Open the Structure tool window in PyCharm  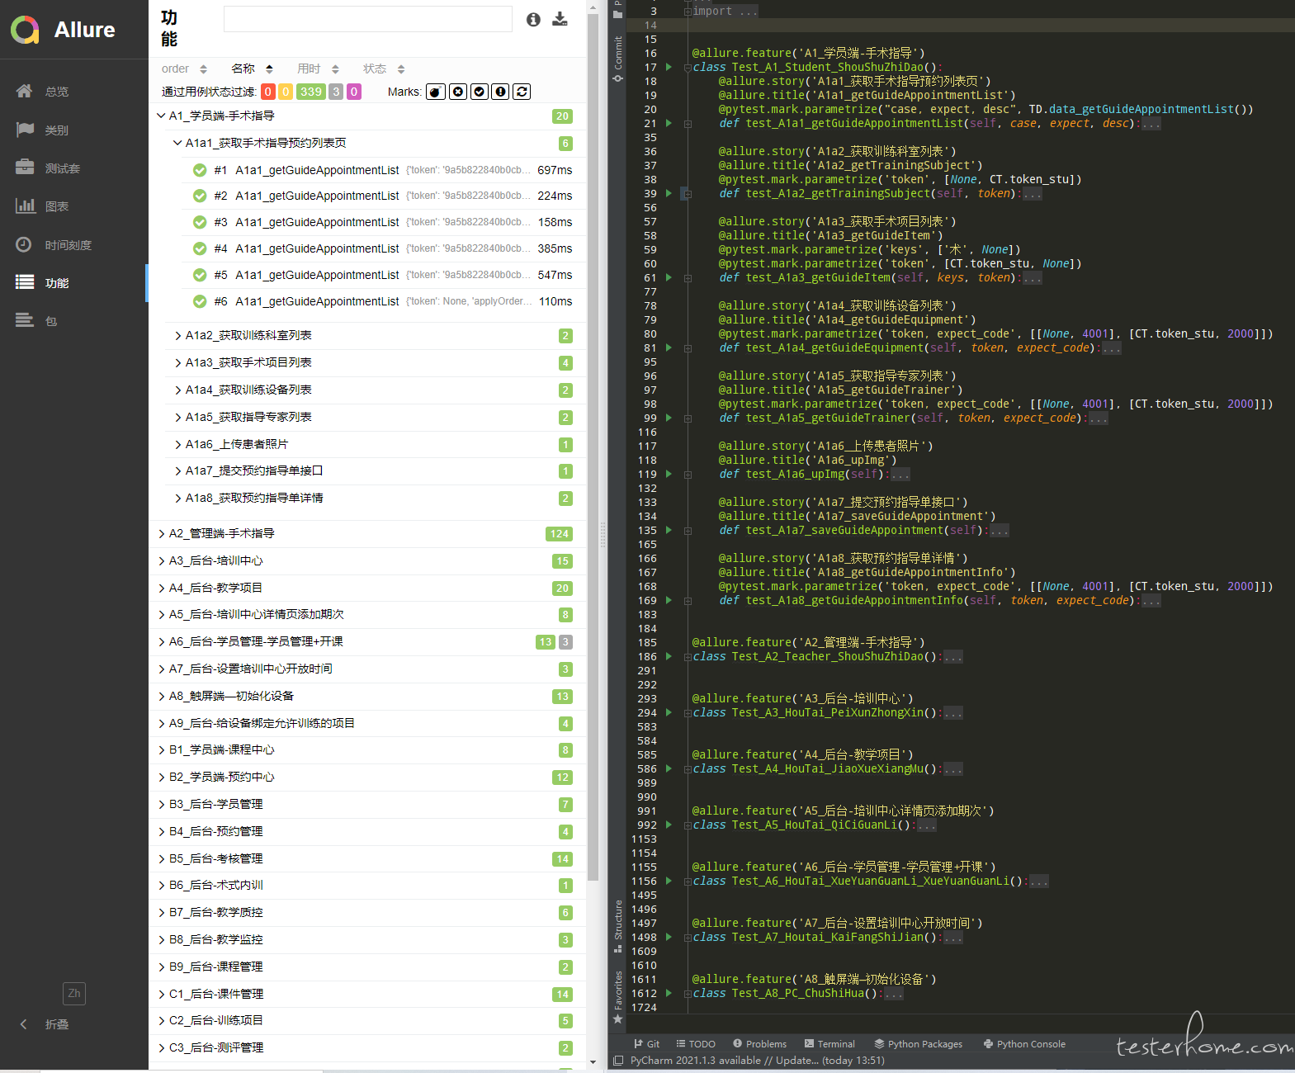pyautogui.click(x=617, y=926)
